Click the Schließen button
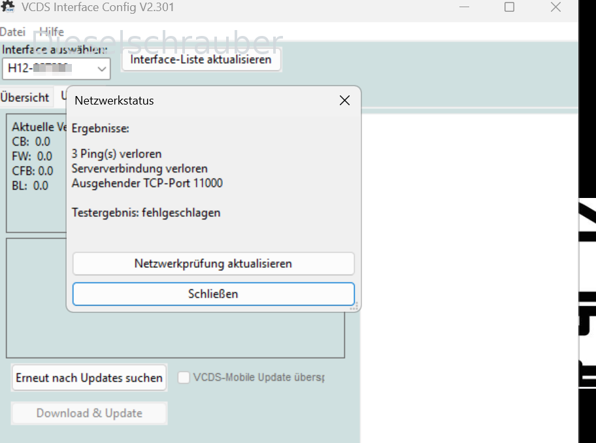The height and width of the screenshot is (443, 596). [x=213, y=293]
